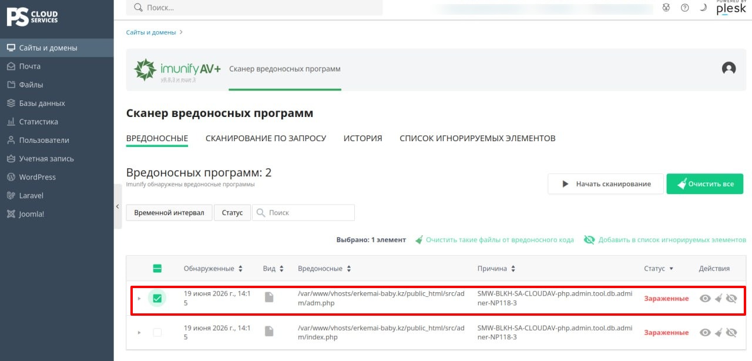Open Статистика in the sidebar

56,122
